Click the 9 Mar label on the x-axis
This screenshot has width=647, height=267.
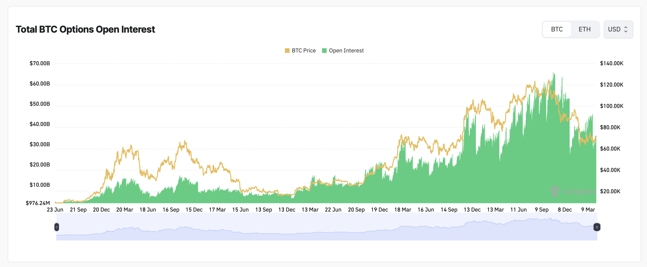click(x=588, y=210)
